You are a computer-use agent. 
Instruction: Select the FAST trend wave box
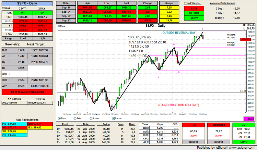(x=194, y=9)
